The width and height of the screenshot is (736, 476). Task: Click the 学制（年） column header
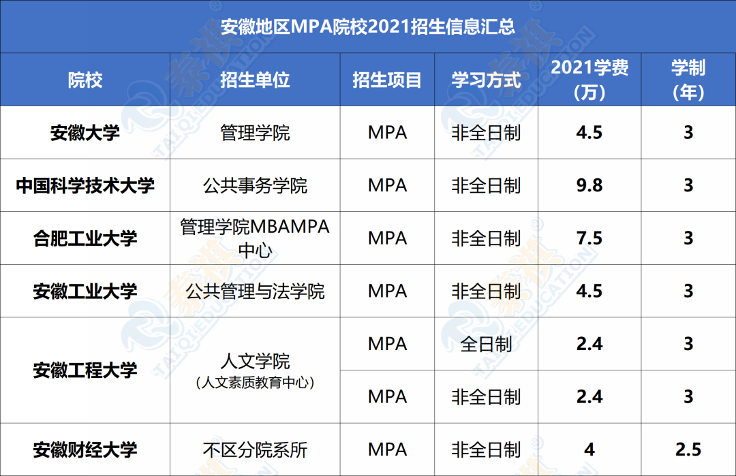[688, 80]
